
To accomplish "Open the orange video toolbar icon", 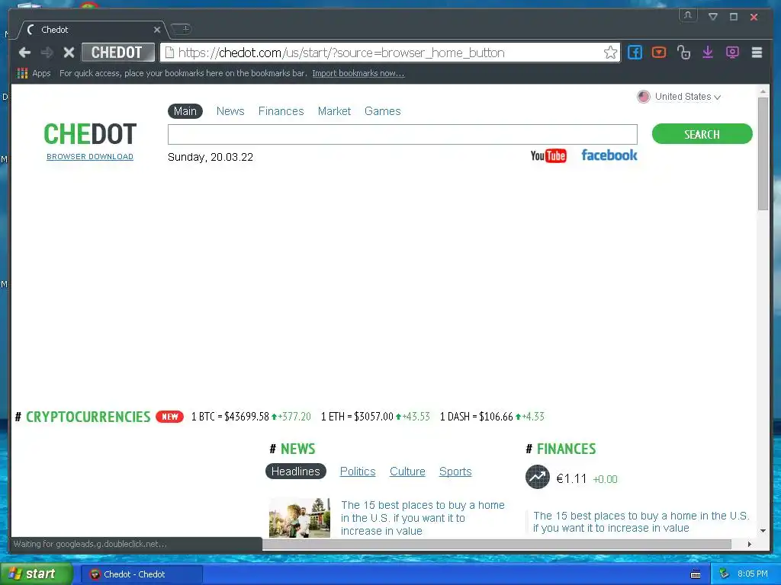I will pos(658,53).
